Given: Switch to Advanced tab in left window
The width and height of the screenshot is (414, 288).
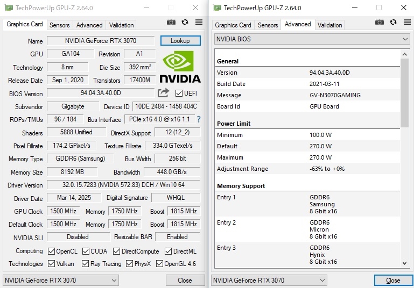Looking at the screenshot, I should [x=89, y=25].
